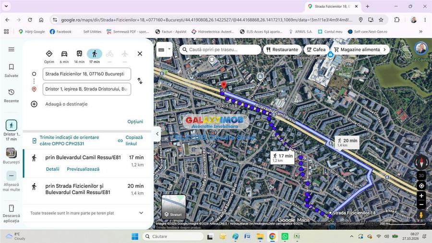Bookmark this page star icon
Screen dimensions: 432x243
(x=381, y=20)
